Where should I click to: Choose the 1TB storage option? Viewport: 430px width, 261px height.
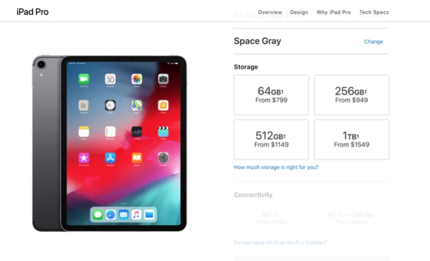point(352,140)
